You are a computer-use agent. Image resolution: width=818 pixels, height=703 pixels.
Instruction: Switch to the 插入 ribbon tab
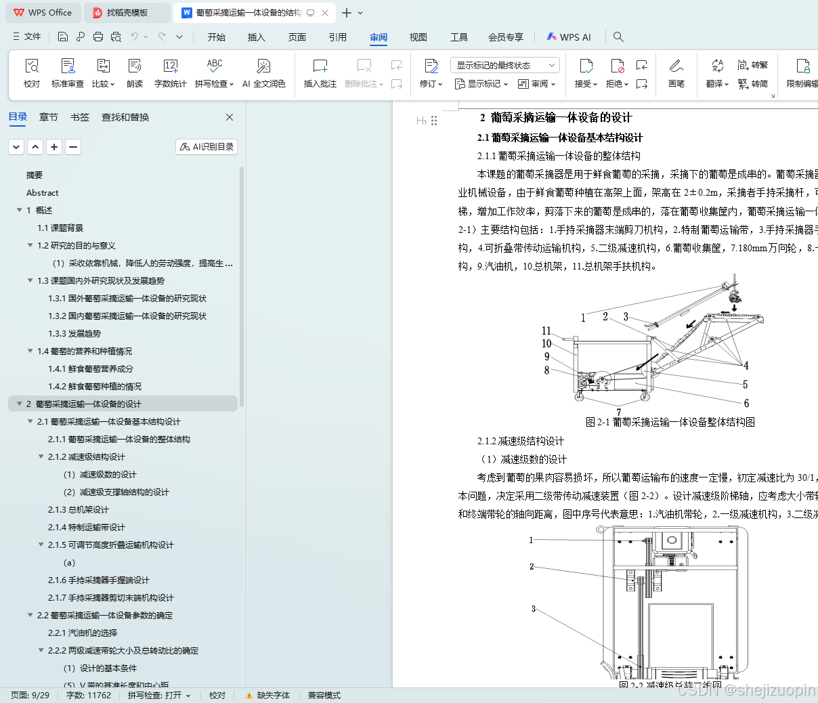tap(257, 37)
